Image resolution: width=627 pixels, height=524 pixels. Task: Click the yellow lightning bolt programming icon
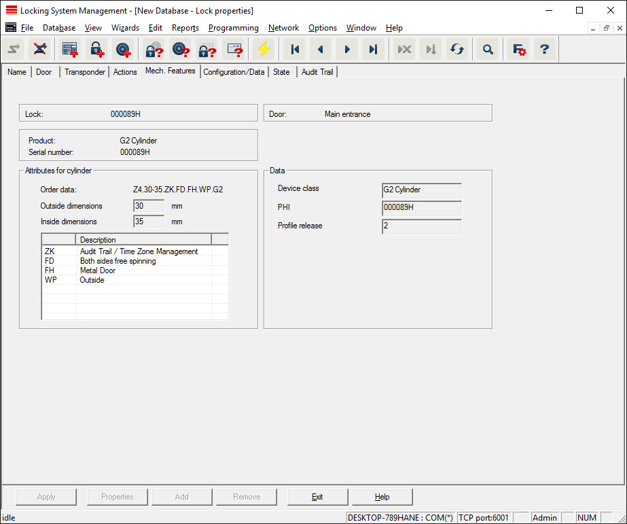point(263,50)
